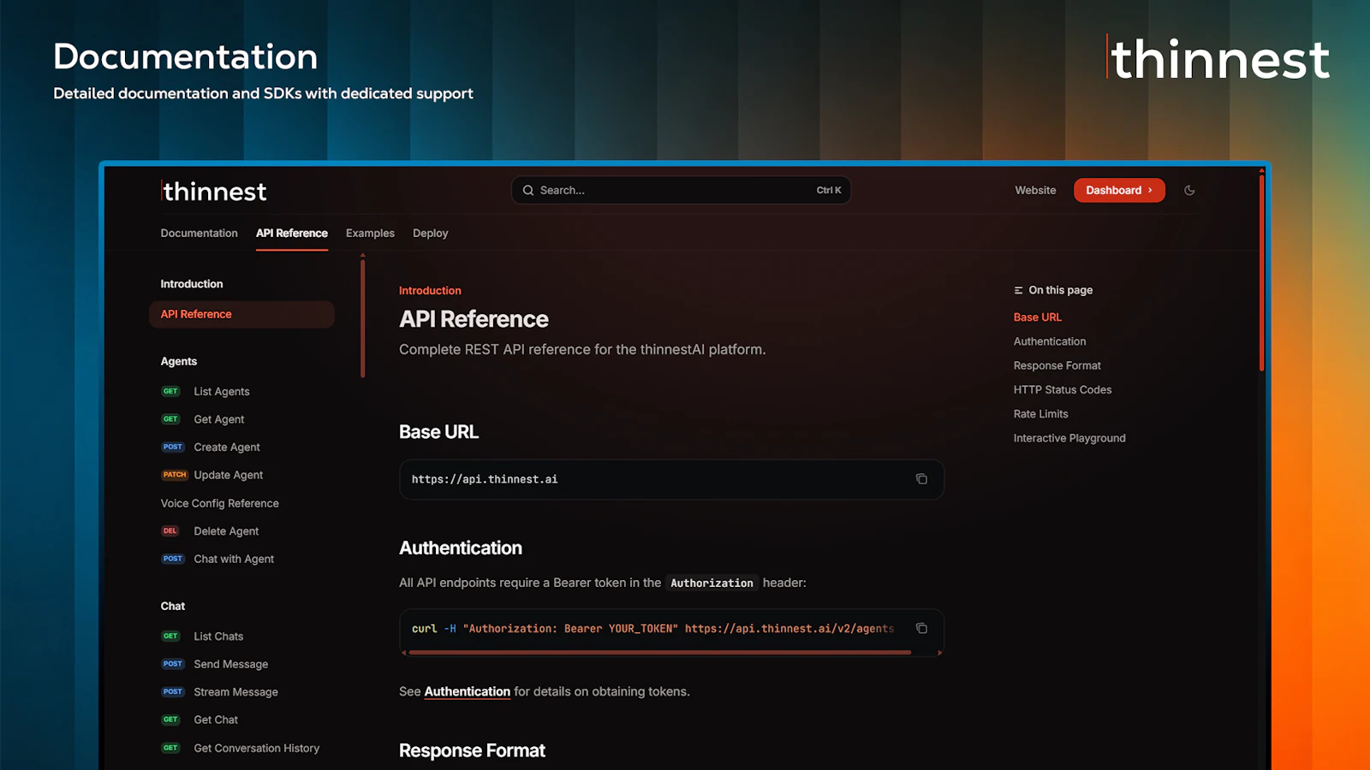Click the page vertical scrollbar
This screenshot has height=770, width=1370.
[1261, 272]
